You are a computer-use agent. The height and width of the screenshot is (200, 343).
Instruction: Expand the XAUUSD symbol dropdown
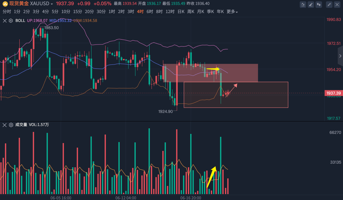pos(52,4)
